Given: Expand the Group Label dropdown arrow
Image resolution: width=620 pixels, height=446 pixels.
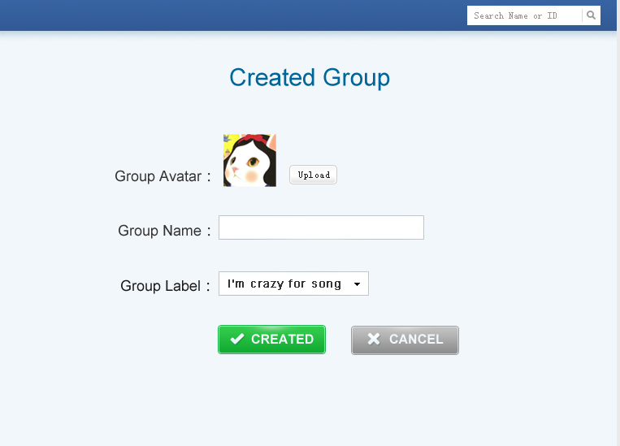Looking at the screenshot, I should click(x=357, y=284).
